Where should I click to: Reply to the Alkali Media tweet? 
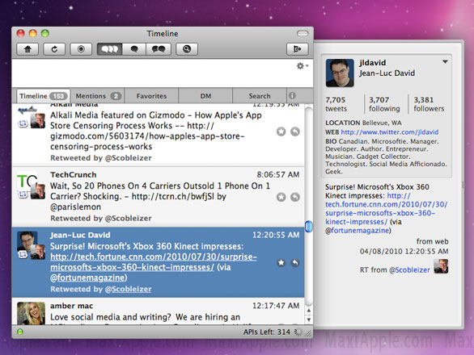(295, 132)
